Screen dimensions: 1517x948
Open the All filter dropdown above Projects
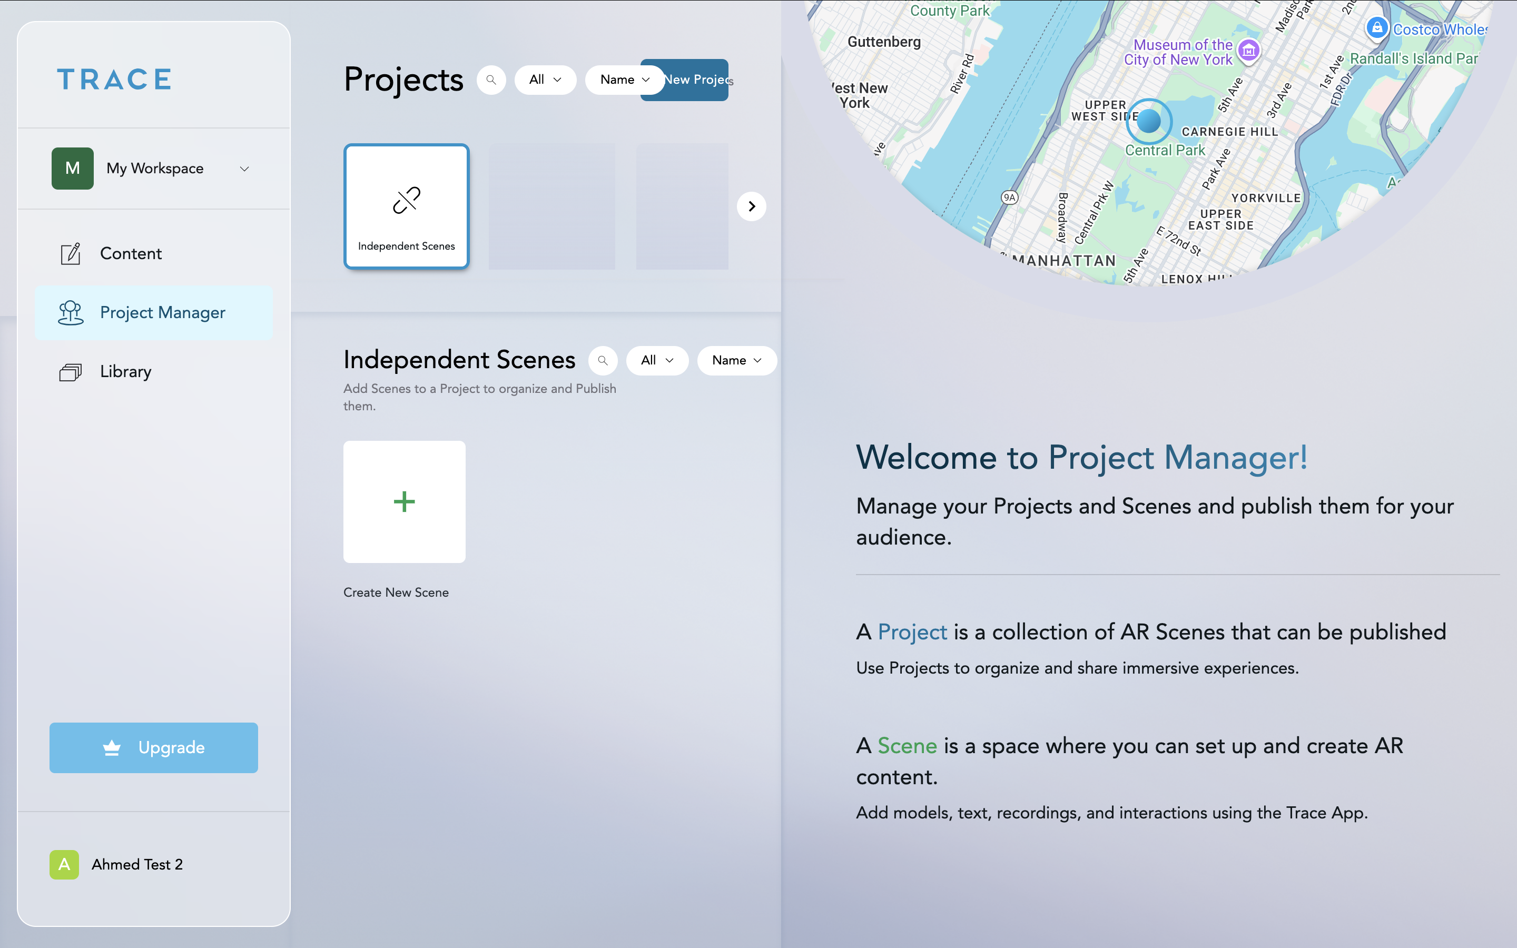pyautogui.click(x=545, y=80)
